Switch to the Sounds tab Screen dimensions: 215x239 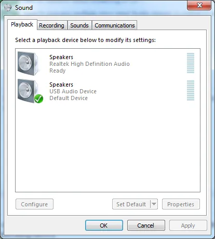click(79, 25)
